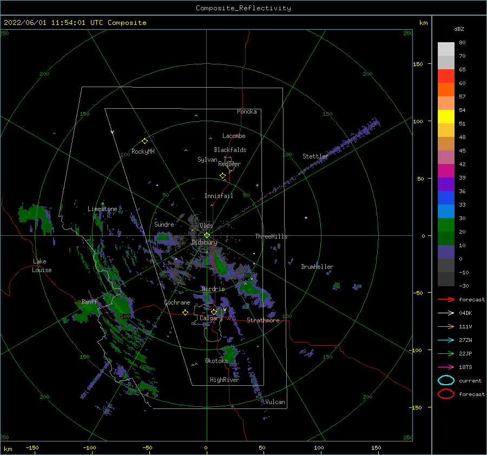Select the magenta 39-42 dBZ swatch
The height and width of the screenshot is (455, 487).
pyautogui.click(x=446, y=170)
